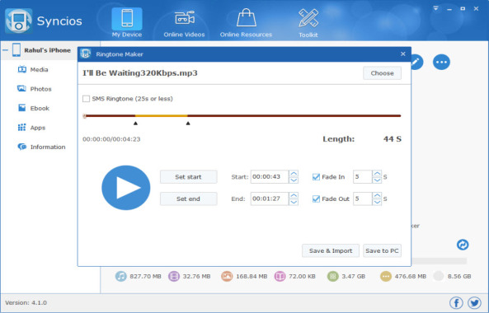The width and height of the screenshot is (489, 313).
Task: Click the blue refresh icon
Action: click(463, 245)
